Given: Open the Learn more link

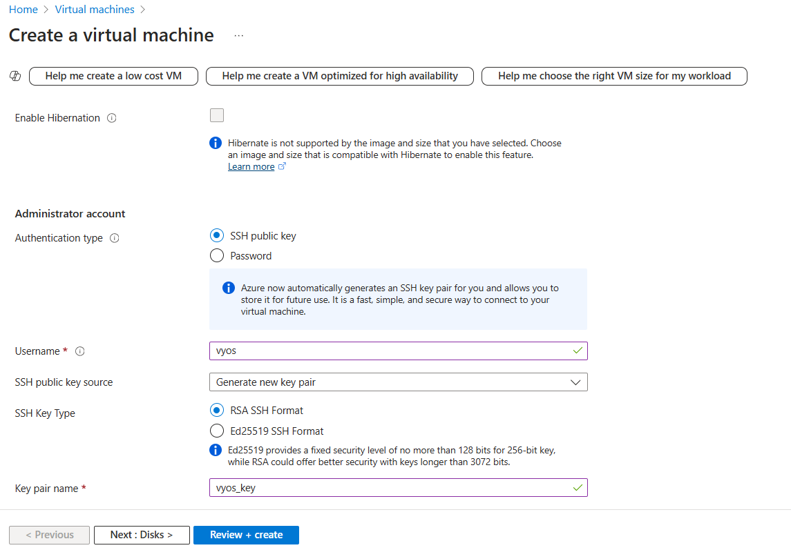Looking at the screenshot, I should pyautogui.click(x=251, y=166).
